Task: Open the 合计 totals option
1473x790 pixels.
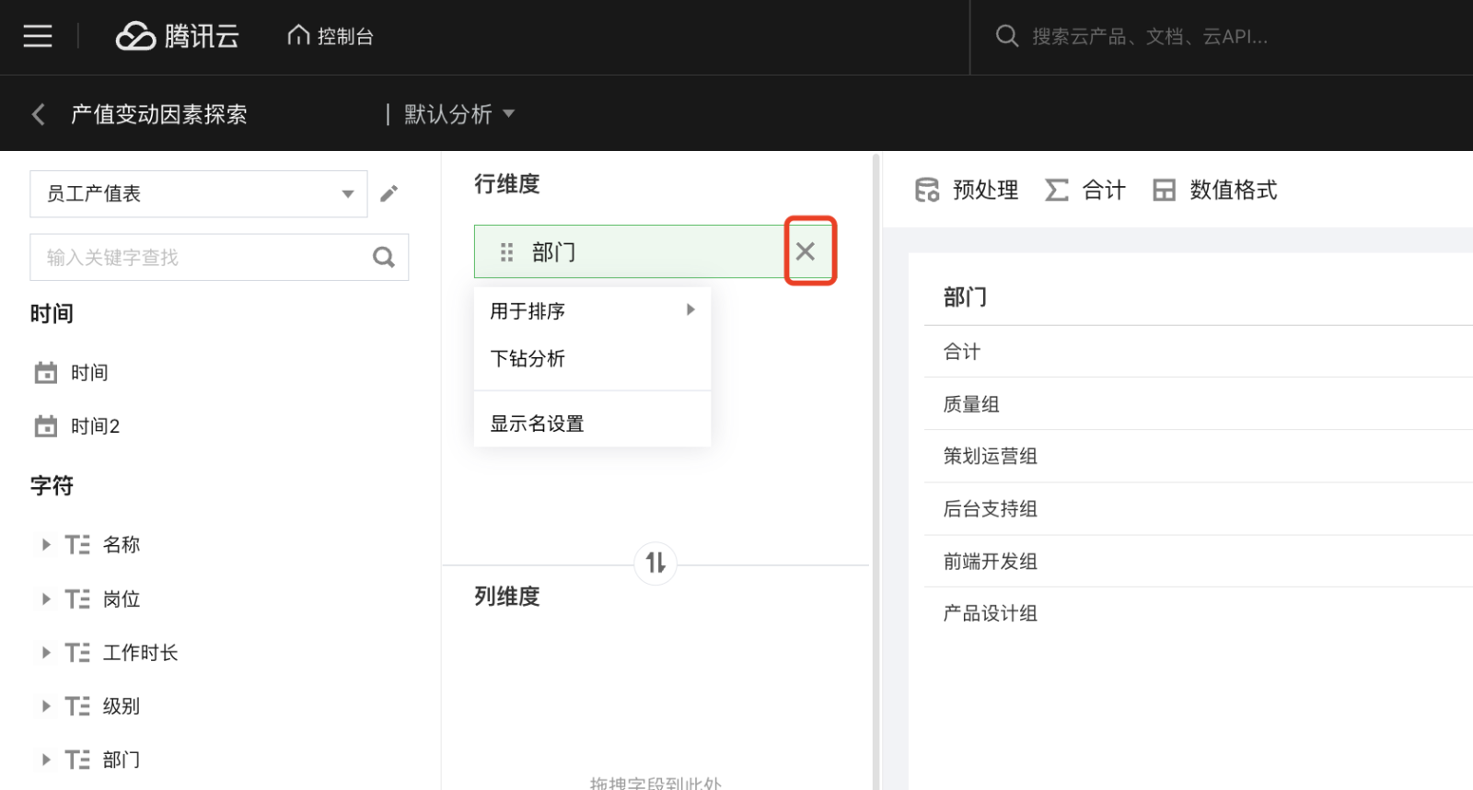Action: click(x=1085, y=190)
